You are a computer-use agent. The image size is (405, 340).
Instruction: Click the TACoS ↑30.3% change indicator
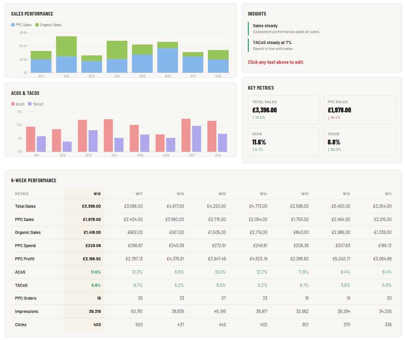pos(335,149)
